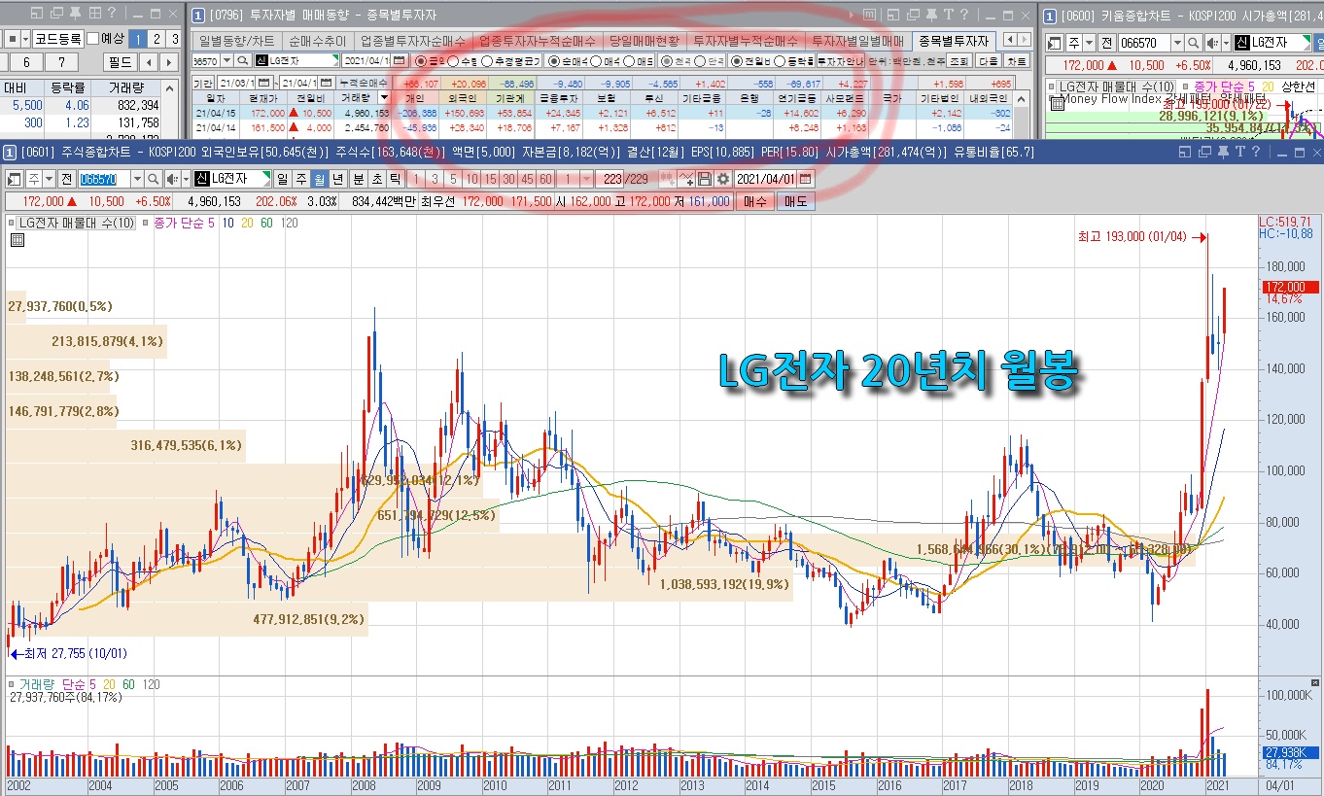Click the stock code field 066570 in main chart
Screen dimensions: 1324x796
coord(103,179)
